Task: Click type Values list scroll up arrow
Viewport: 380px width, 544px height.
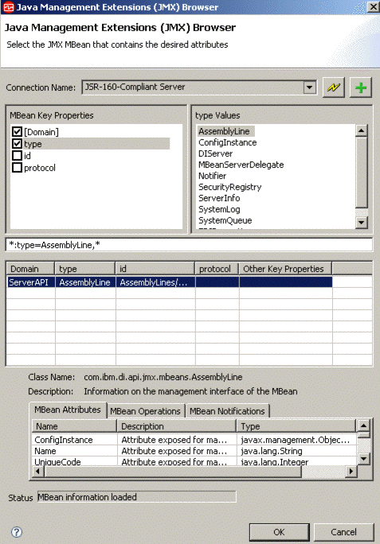Action: pyautogui.click(x=361, y=130)
